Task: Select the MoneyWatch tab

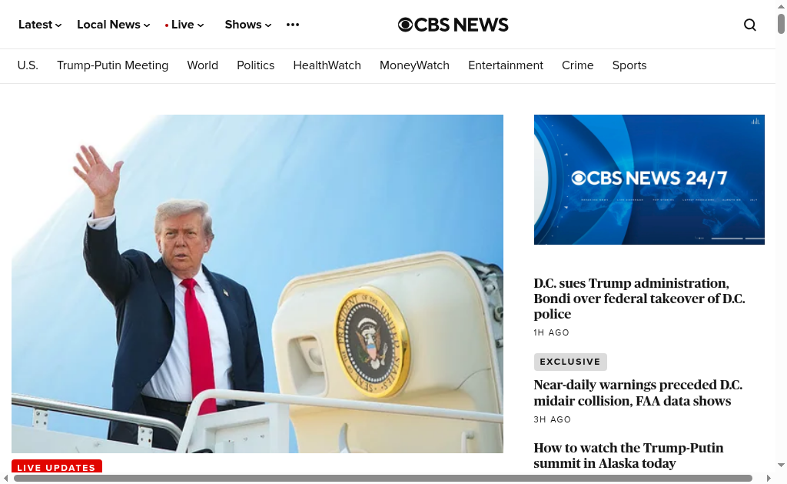Action: click(414, 65)
